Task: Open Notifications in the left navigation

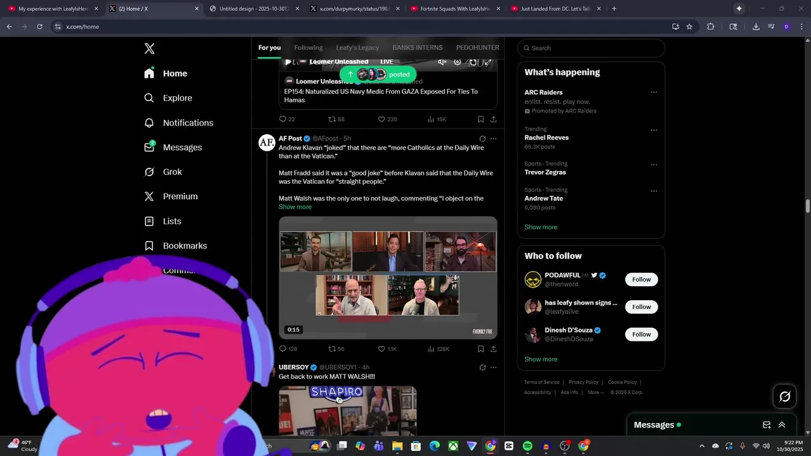Action: (179, 123)
